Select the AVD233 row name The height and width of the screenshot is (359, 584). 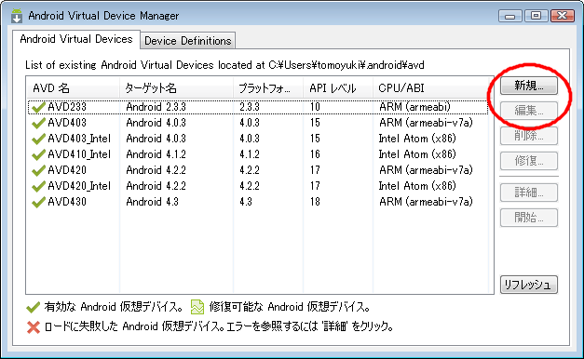click(67, 107)
